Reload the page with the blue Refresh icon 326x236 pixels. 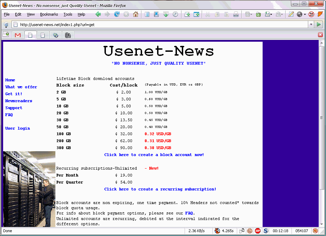(x=117, y=14)
